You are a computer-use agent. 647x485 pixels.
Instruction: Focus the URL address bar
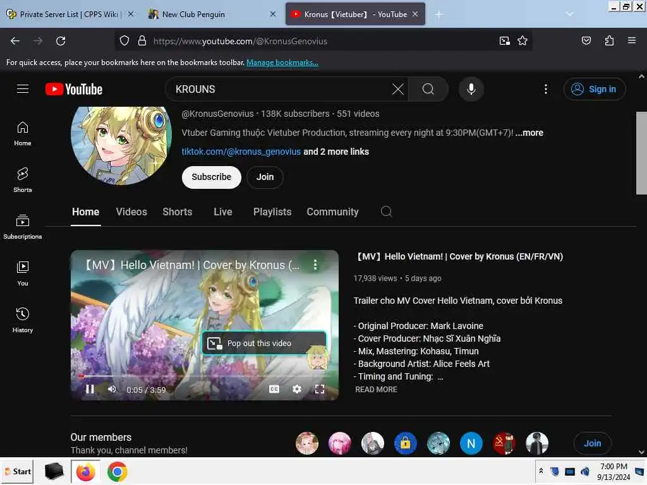pyautogui.click(x=322, y=41)
